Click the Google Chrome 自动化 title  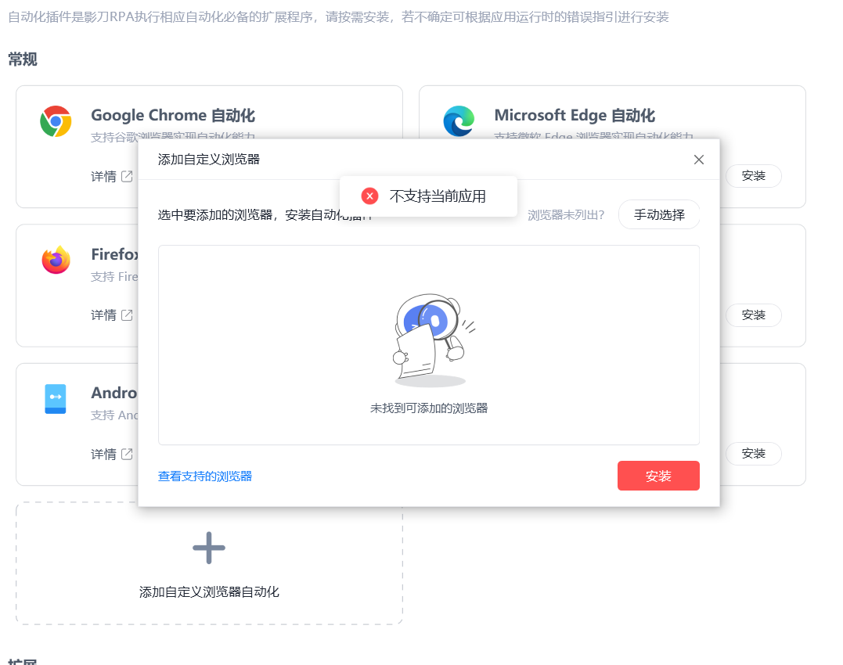pos(173,116)
